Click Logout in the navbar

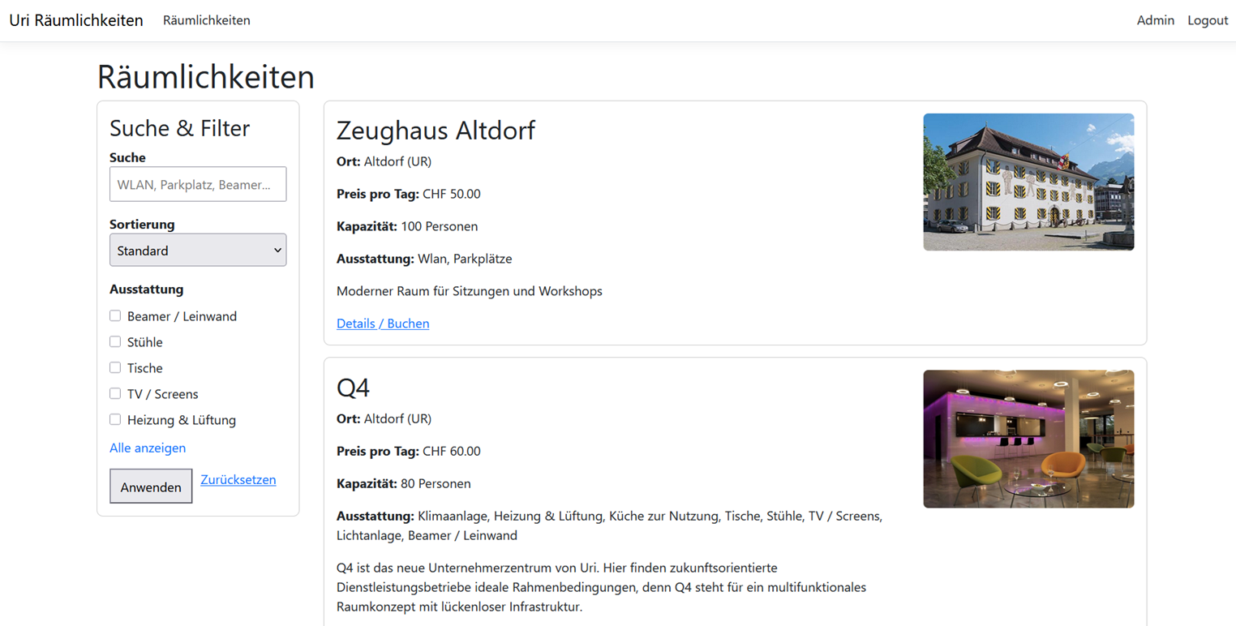coord(1208,20)
